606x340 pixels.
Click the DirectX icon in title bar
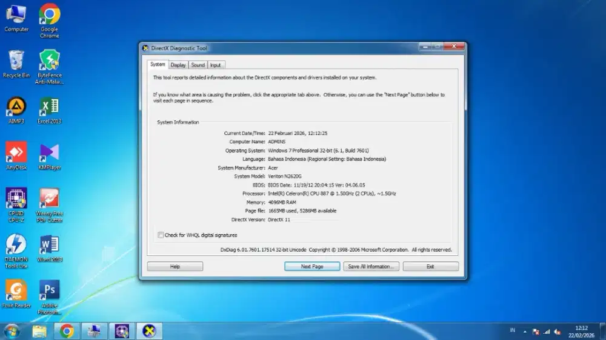(x=145, y=48)
